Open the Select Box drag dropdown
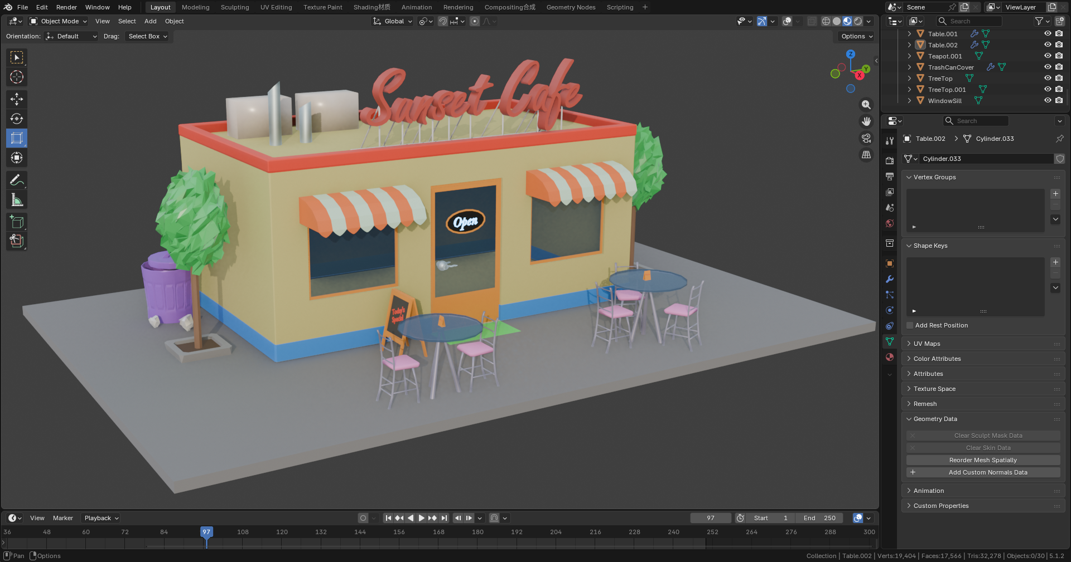 click(x=147, y=36)
